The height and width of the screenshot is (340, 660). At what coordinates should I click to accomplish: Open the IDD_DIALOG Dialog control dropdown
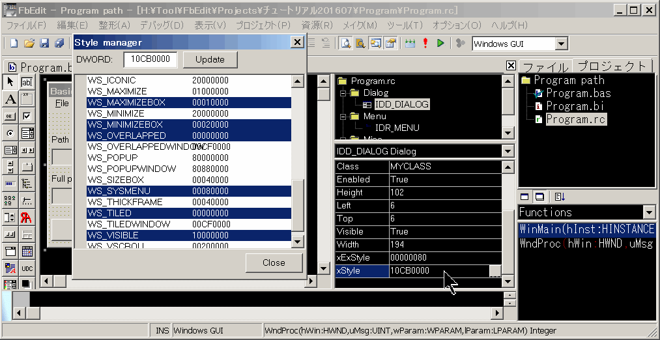pyautogui.click(x=508, y=151)
